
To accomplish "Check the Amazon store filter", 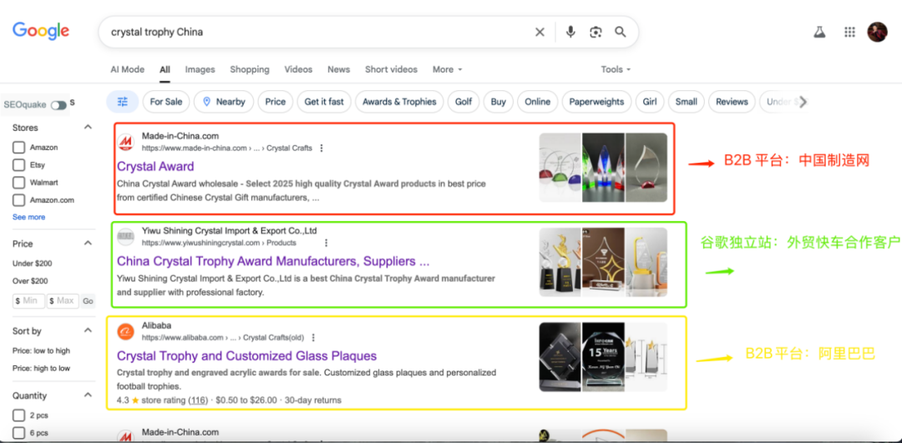I will pos(19,148).
